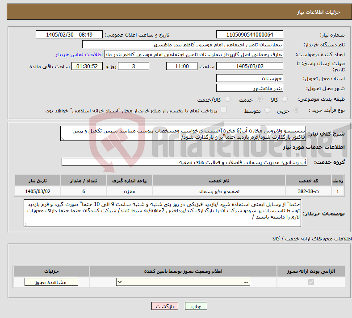This screenshot has height=318, width=352.
Task: Click the جزئیات اطلاعات نیاز page title
Action: pos(319,12)
